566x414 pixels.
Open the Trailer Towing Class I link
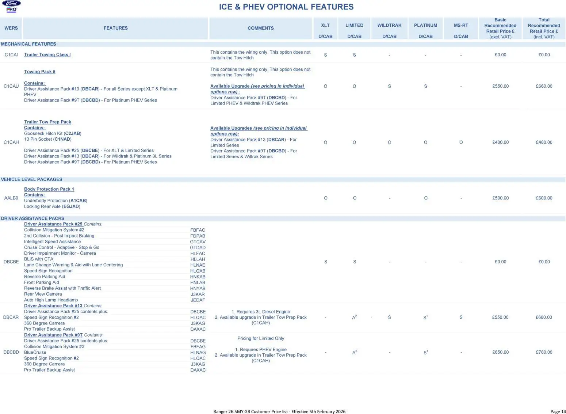pyautogui.click(x=47, y=55)
